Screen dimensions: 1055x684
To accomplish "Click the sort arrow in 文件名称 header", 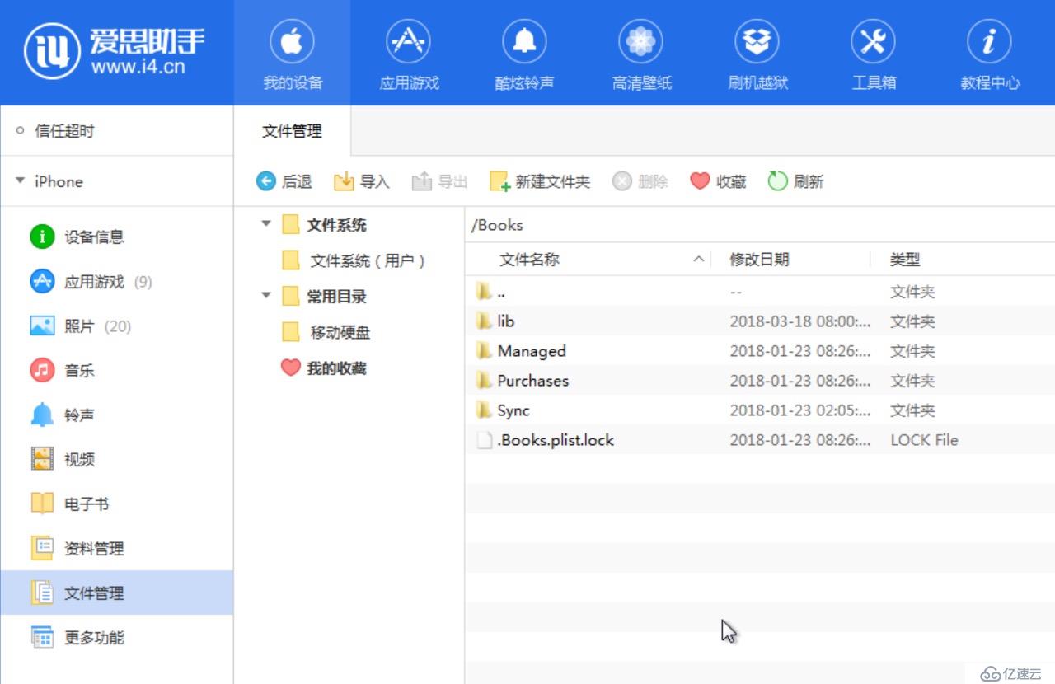I will (x=698, y=260).
